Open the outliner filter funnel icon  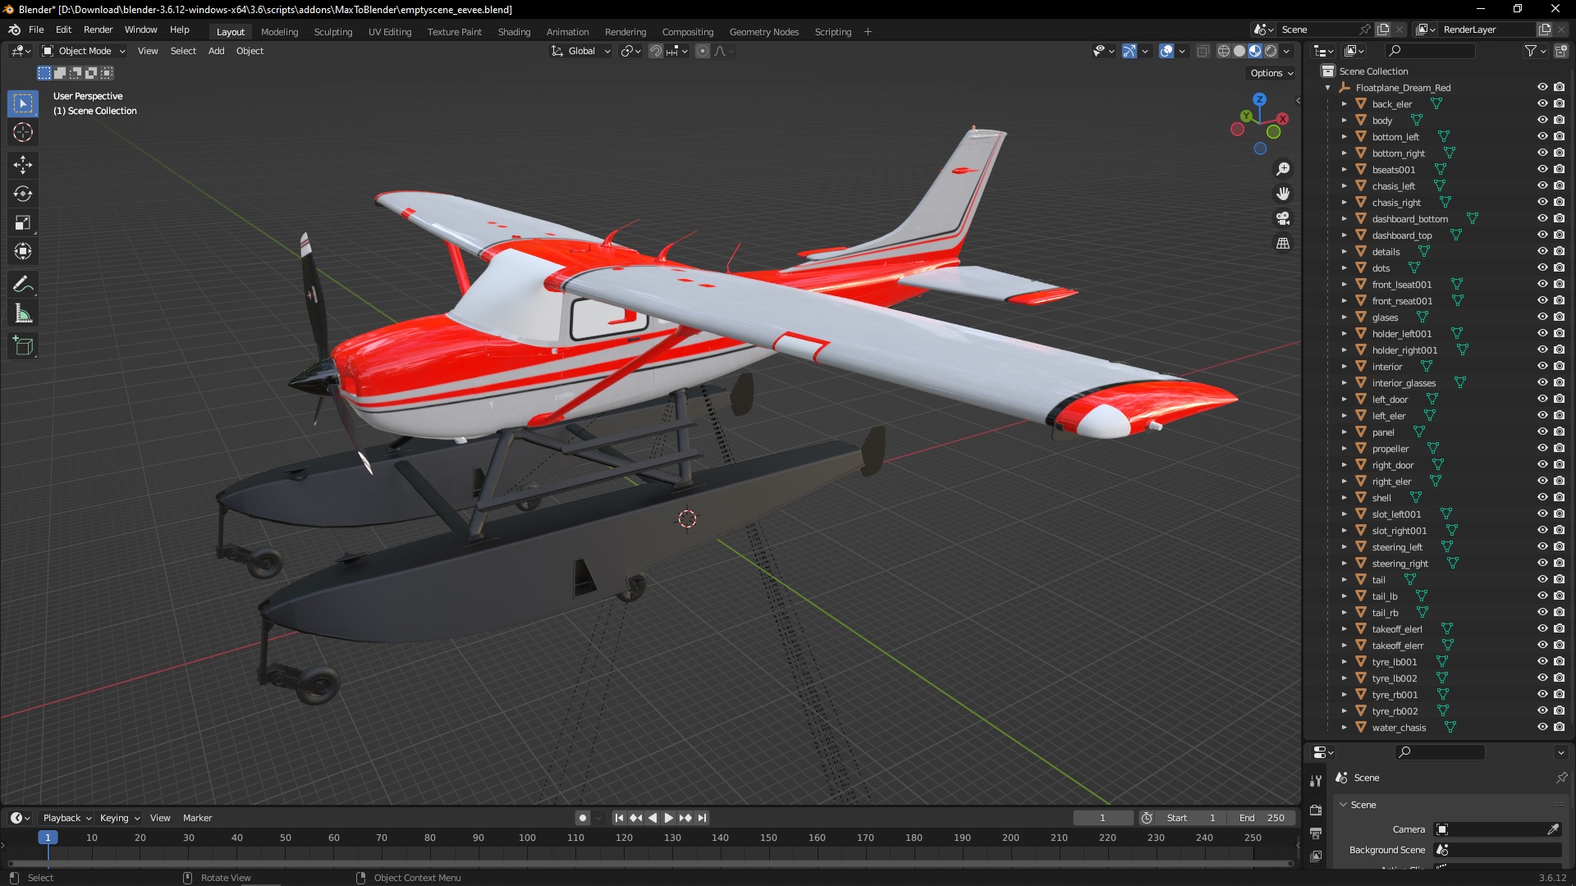pos(1530,51)
